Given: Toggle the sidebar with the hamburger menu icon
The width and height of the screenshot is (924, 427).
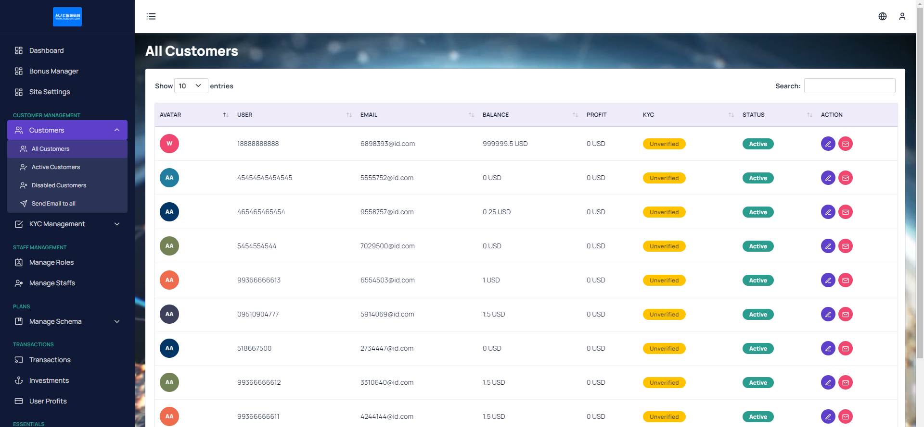Looking at the screenshot, I should 151,16.
